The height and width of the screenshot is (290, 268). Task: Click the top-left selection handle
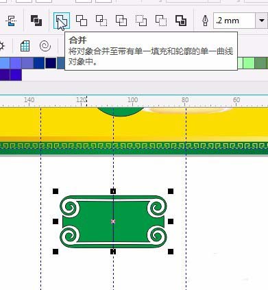point(56,191)
